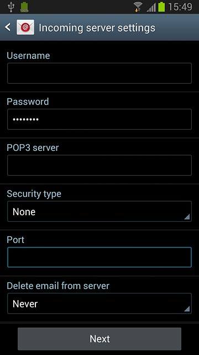Viewport: 199px width, 355px height.
Task: Open the Delete email from server dropdown
Action: (99, 303)
